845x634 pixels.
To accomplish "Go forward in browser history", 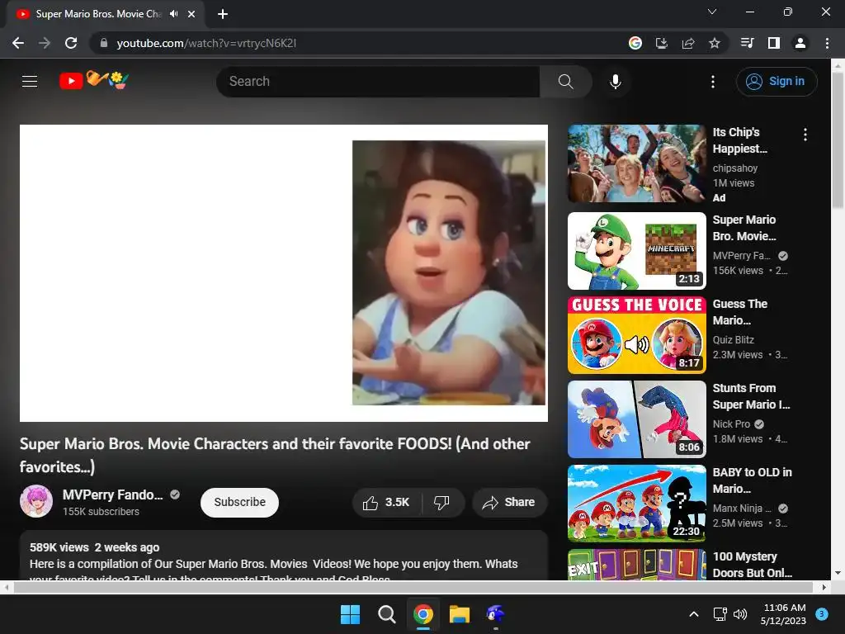I will tap(45, 43).
